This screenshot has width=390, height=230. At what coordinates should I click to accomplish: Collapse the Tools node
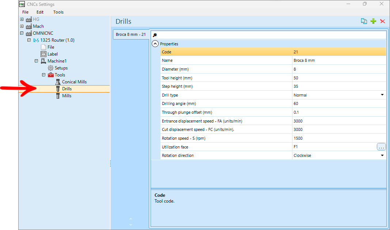[43, 75]
